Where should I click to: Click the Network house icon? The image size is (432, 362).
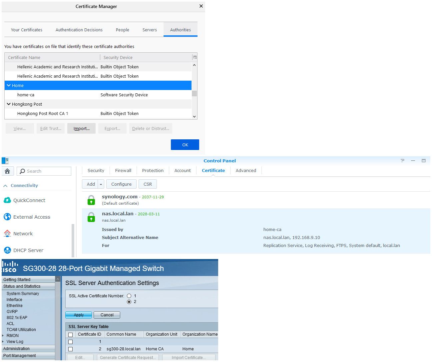pyautogui.click(x=7, y=234)
